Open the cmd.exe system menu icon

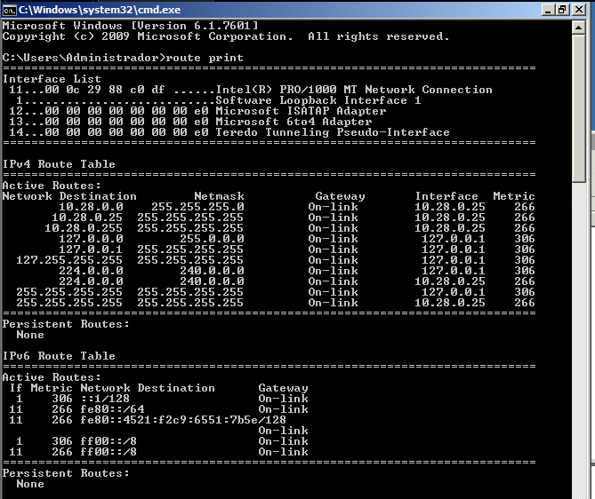10,10
